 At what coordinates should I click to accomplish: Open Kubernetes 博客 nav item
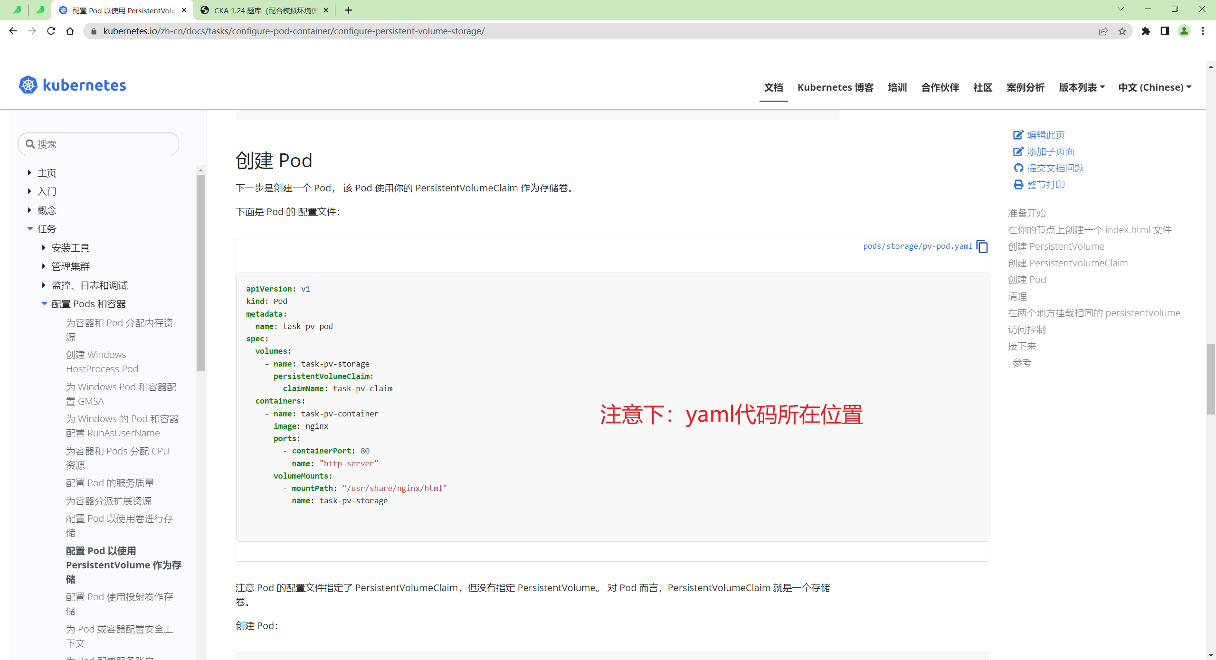pyautogui.click(x=836, y=87)
